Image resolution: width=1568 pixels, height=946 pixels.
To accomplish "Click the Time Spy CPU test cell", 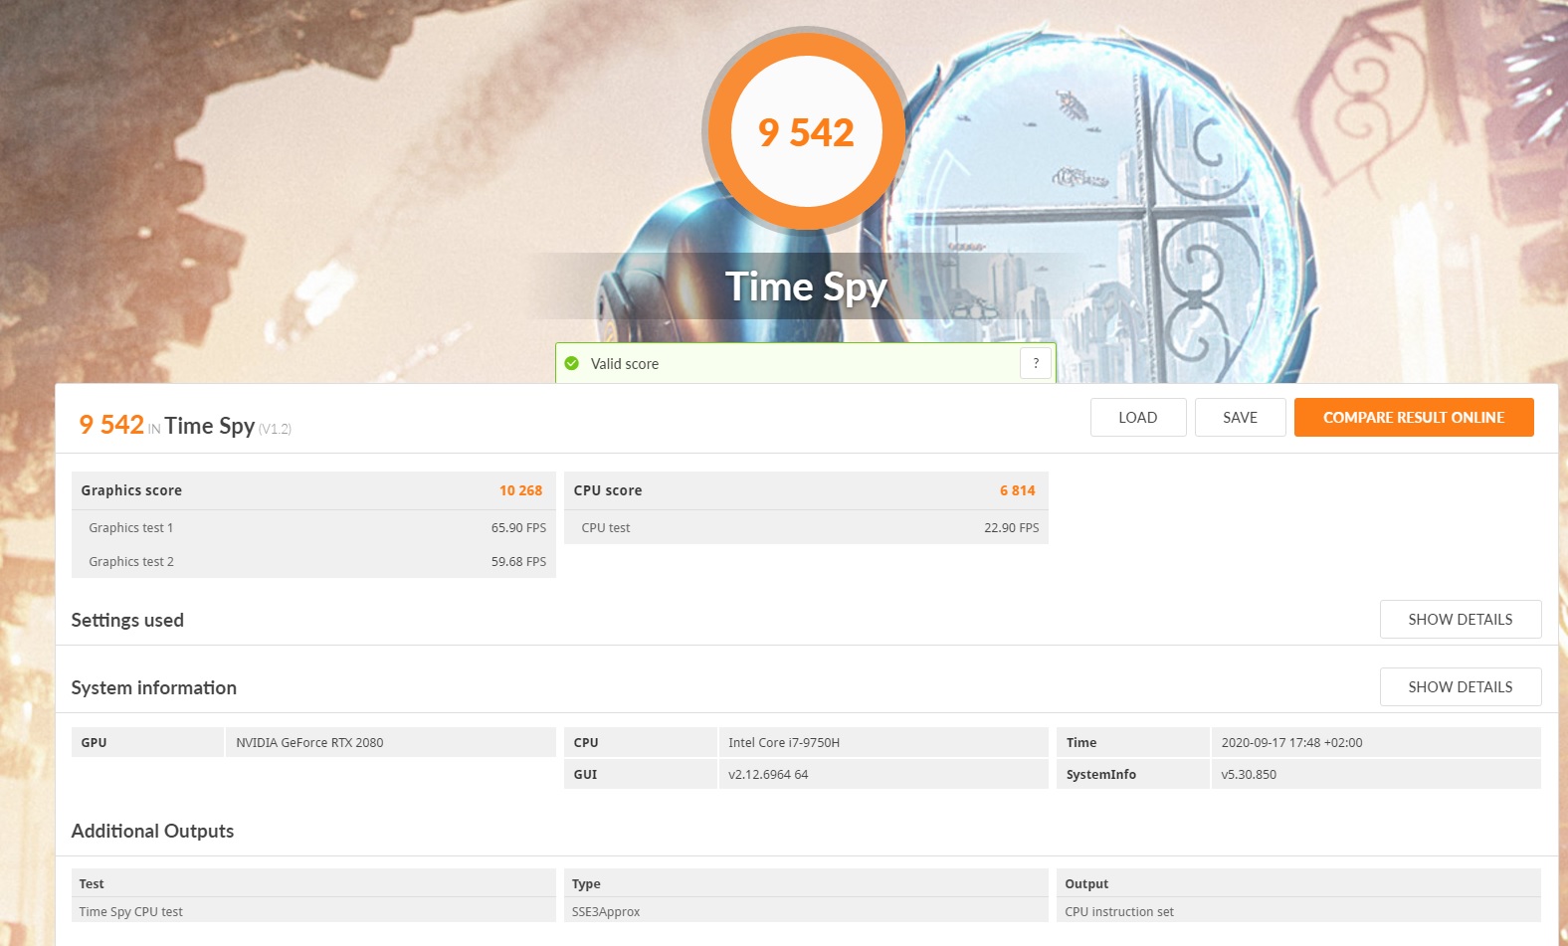I will click(313, 911).
